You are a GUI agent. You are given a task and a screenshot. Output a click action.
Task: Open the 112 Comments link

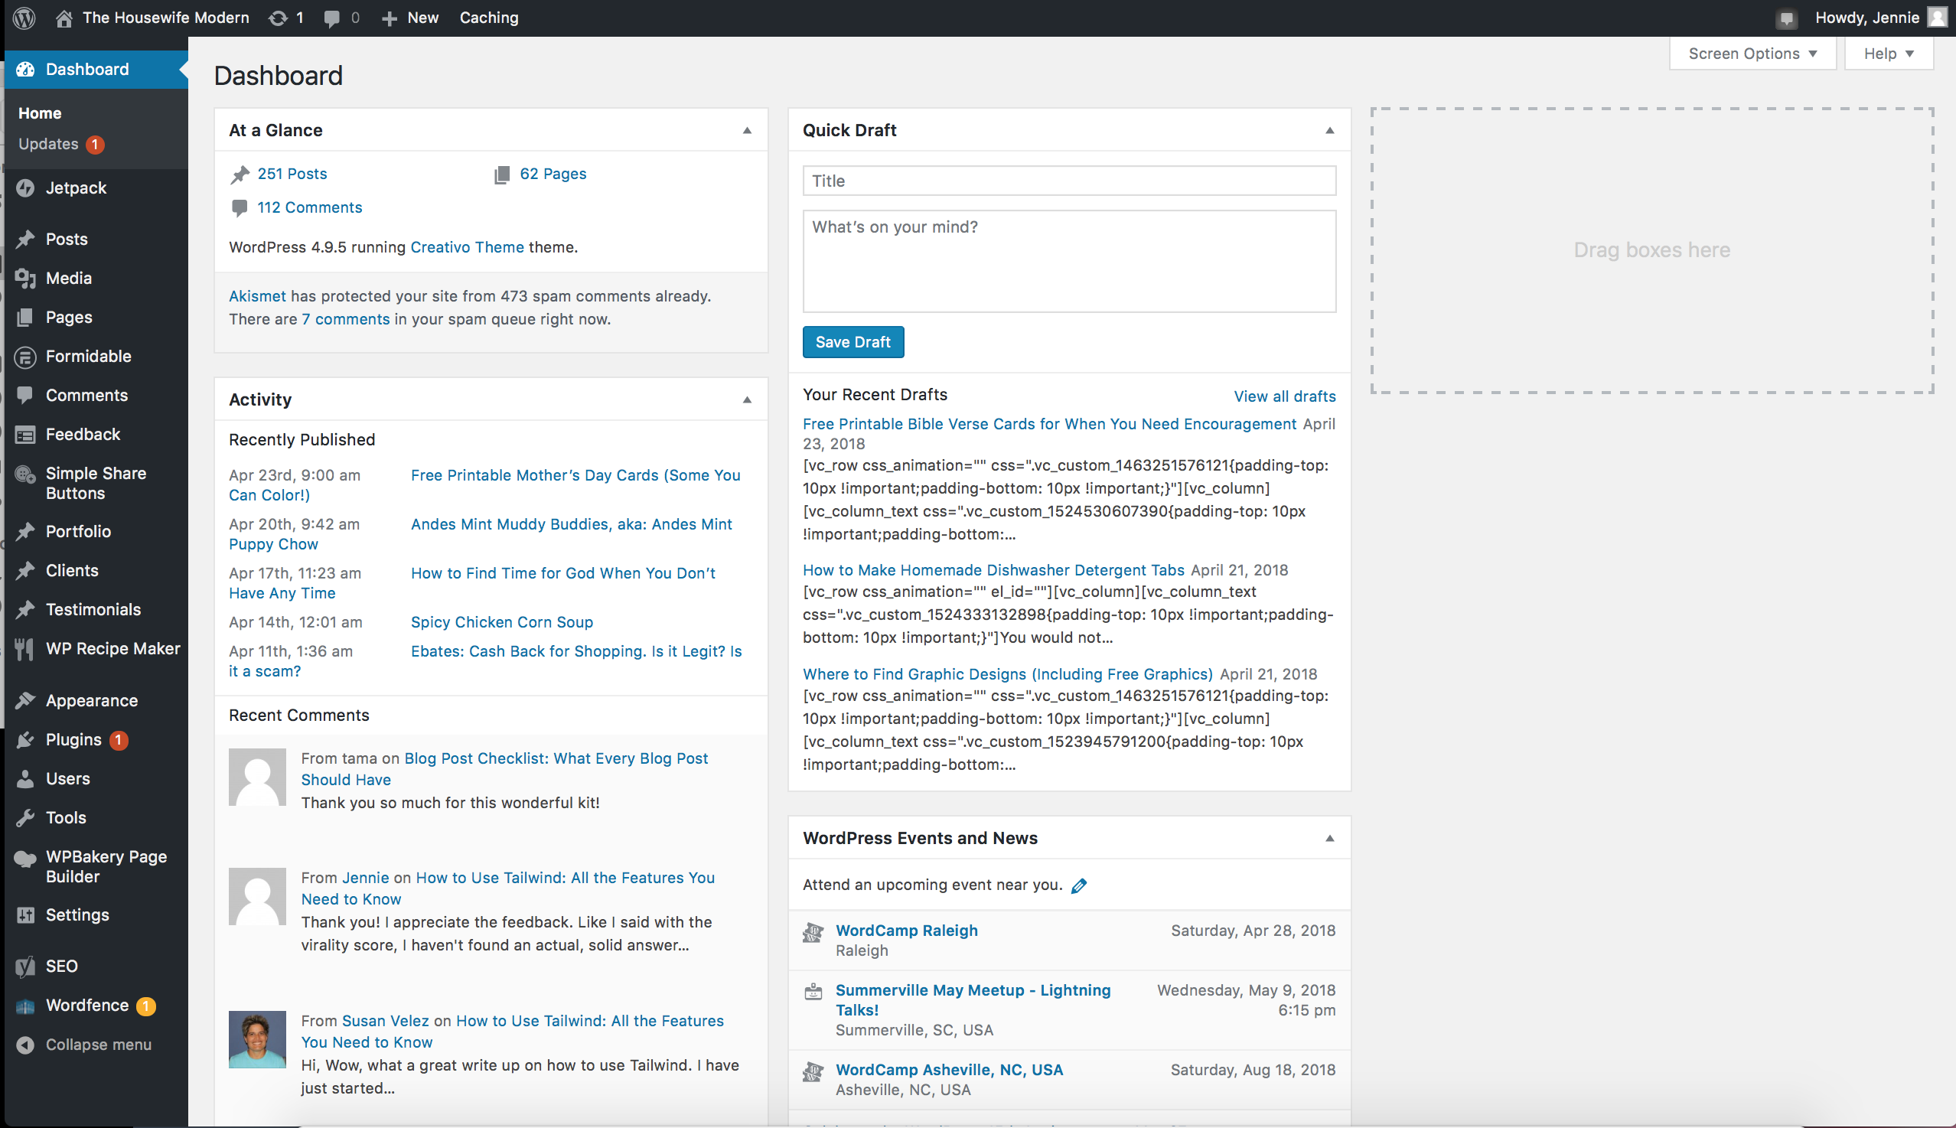[310, 207]
